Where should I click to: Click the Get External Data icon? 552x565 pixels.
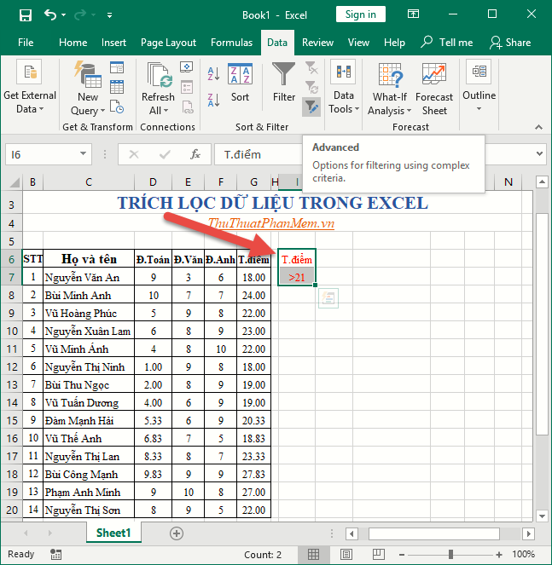click(29, 72)
